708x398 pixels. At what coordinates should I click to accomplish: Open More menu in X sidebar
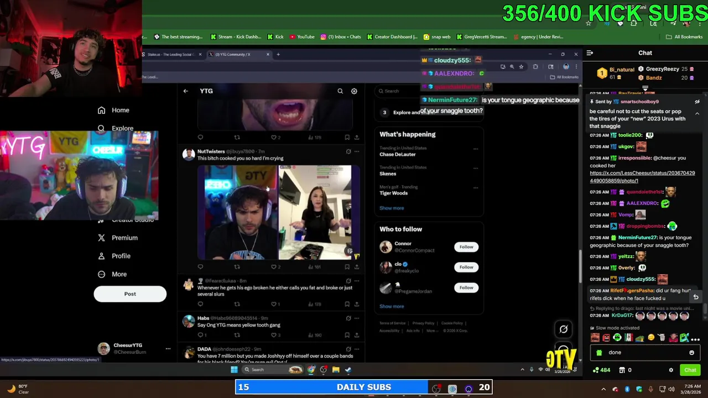(112, 274)
